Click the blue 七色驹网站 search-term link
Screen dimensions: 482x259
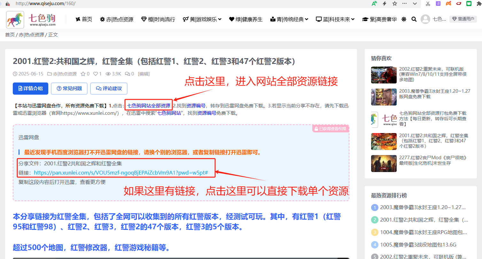[169, 113]
